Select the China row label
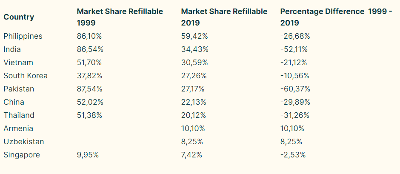 tap(14, 102)
